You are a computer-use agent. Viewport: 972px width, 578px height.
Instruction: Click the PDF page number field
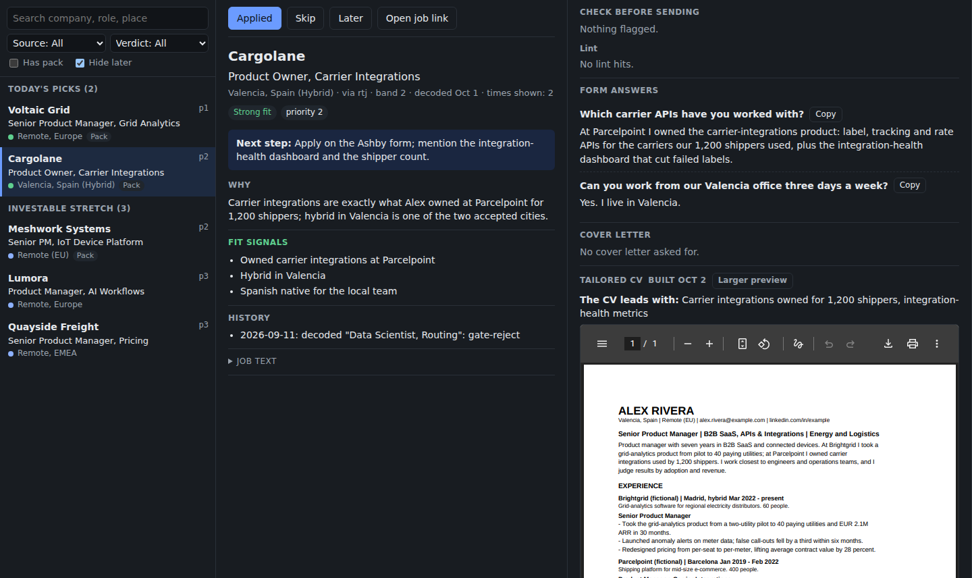[x=632, y=344]
